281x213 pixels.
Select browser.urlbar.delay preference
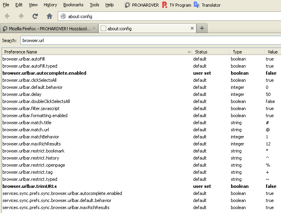coord(141,94)
